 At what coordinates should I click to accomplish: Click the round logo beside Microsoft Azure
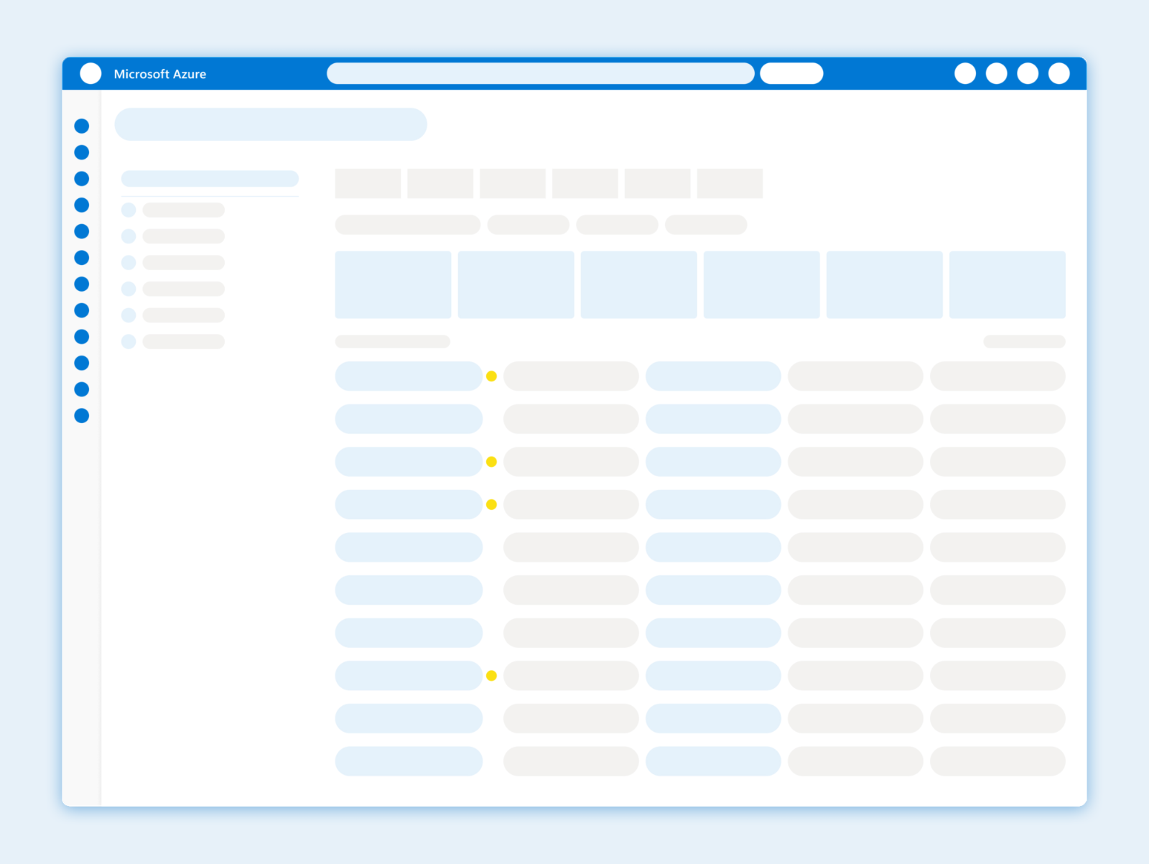click(x=90, y=73)
